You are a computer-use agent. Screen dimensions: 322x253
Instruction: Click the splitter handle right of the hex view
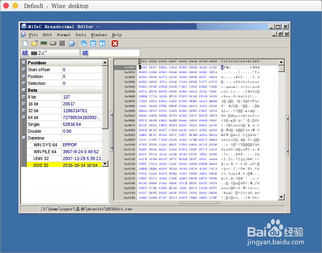287,135
